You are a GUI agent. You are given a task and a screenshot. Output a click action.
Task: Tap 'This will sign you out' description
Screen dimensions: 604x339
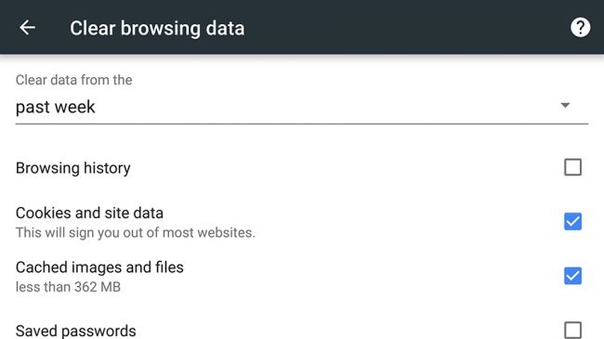pos(136,233)
